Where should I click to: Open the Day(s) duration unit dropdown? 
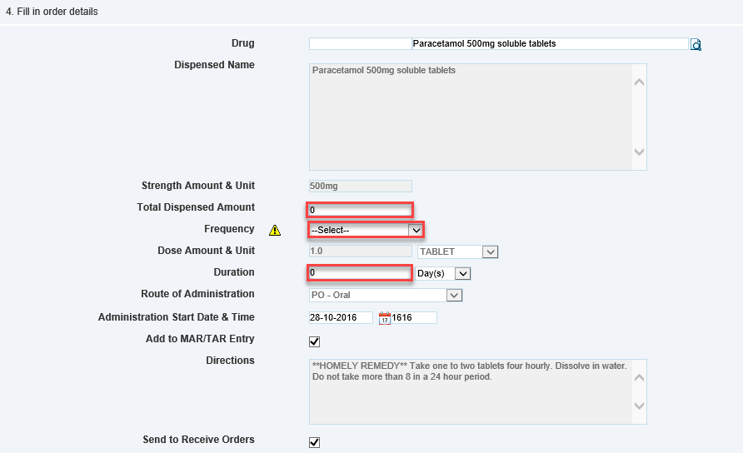(444, 273)
